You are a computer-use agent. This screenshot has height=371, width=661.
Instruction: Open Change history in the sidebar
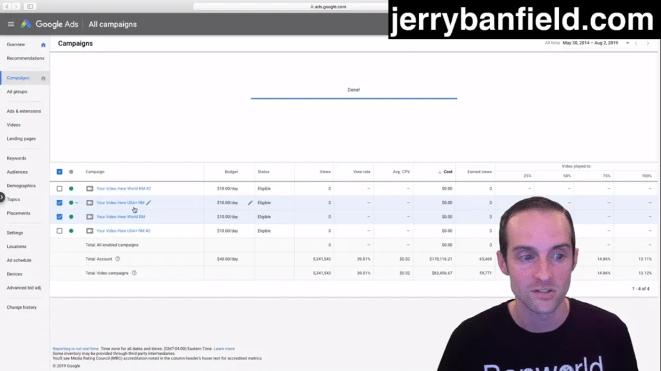coord(22,308)
